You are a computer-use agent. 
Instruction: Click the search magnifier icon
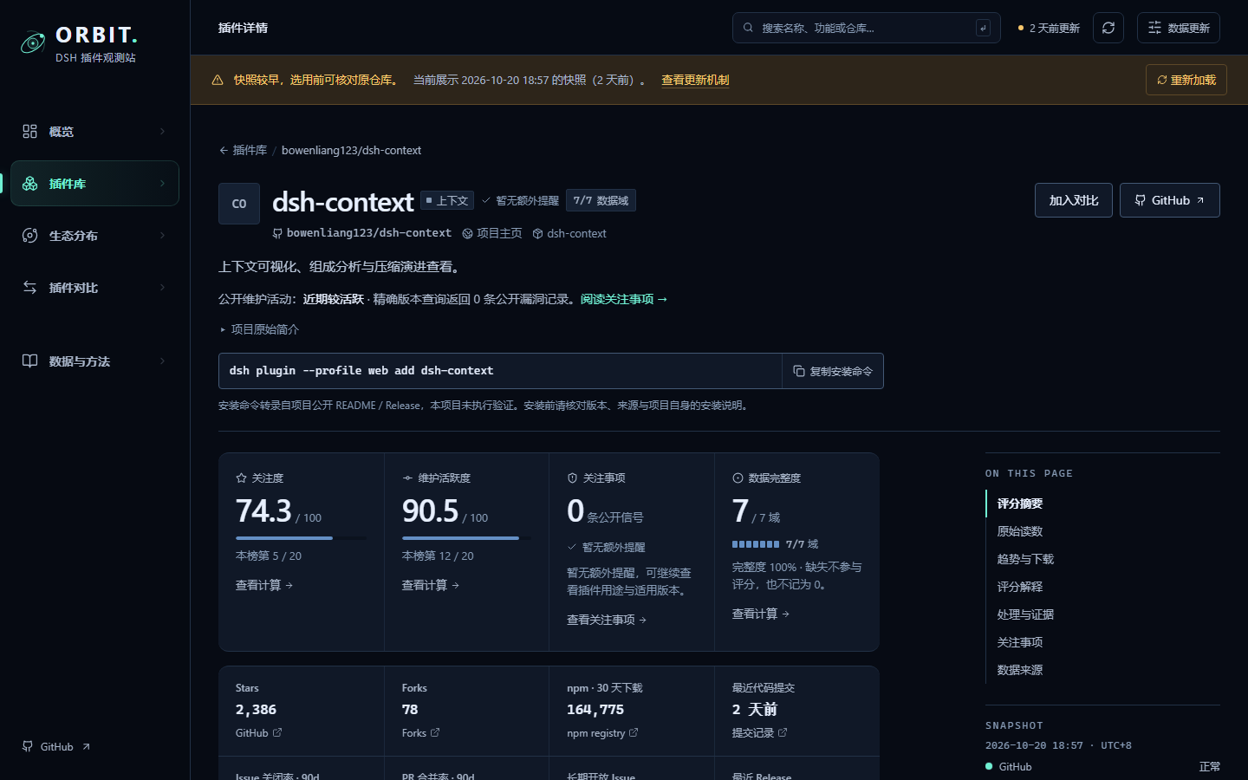click(748, 28)
